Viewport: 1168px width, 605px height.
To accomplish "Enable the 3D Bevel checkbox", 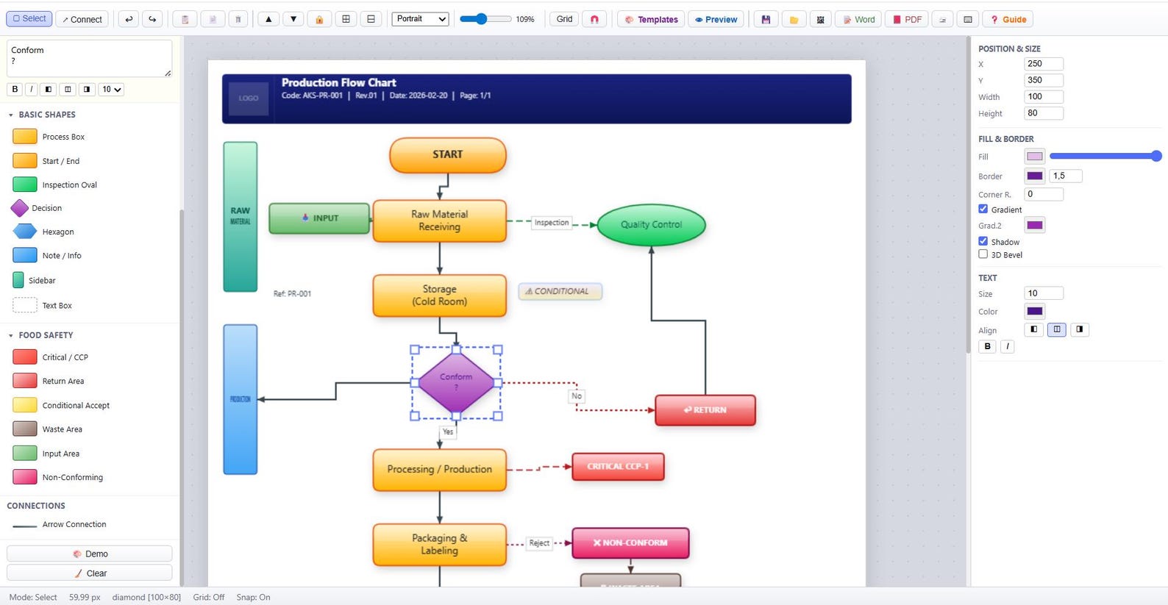I will tap(983, 254).
